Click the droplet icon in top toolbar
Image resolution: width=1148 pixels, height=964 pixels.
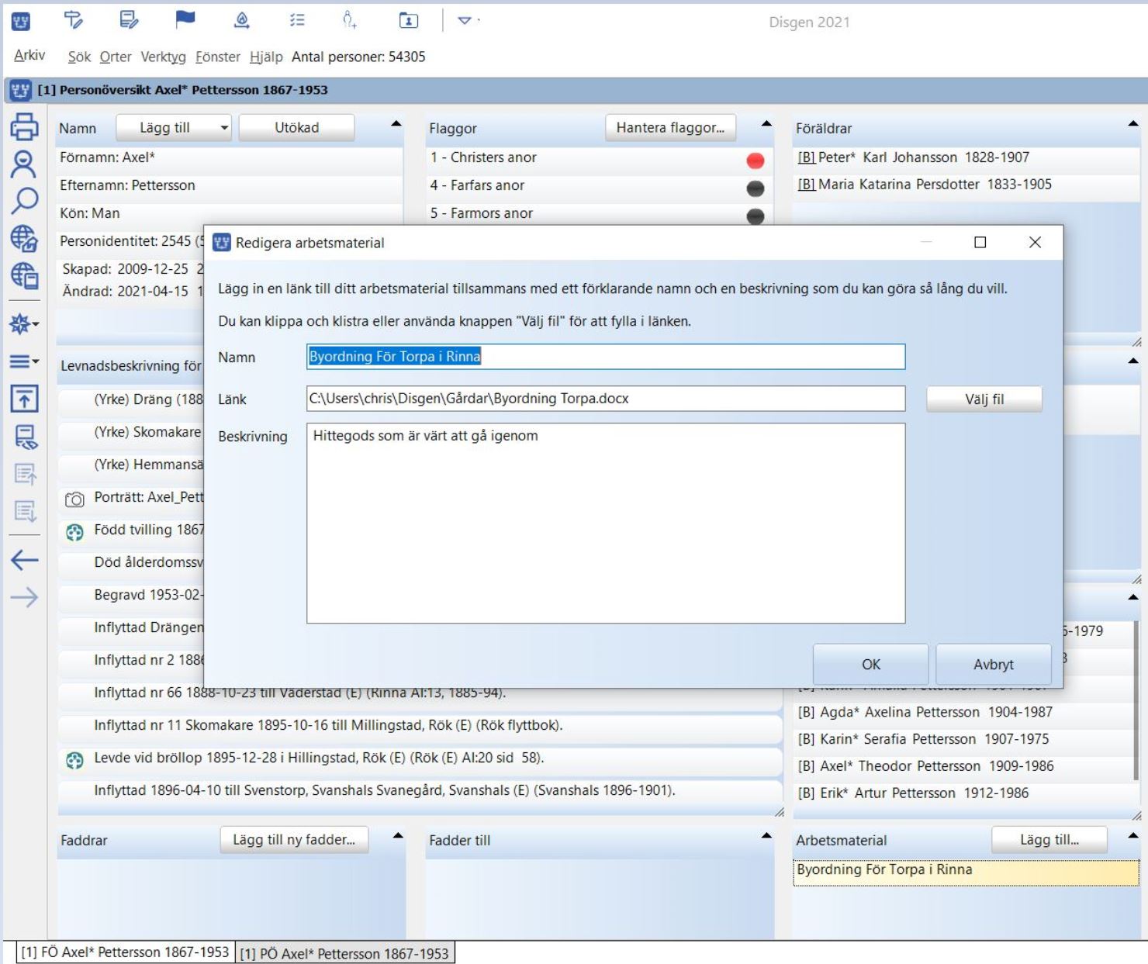(242, 20)
